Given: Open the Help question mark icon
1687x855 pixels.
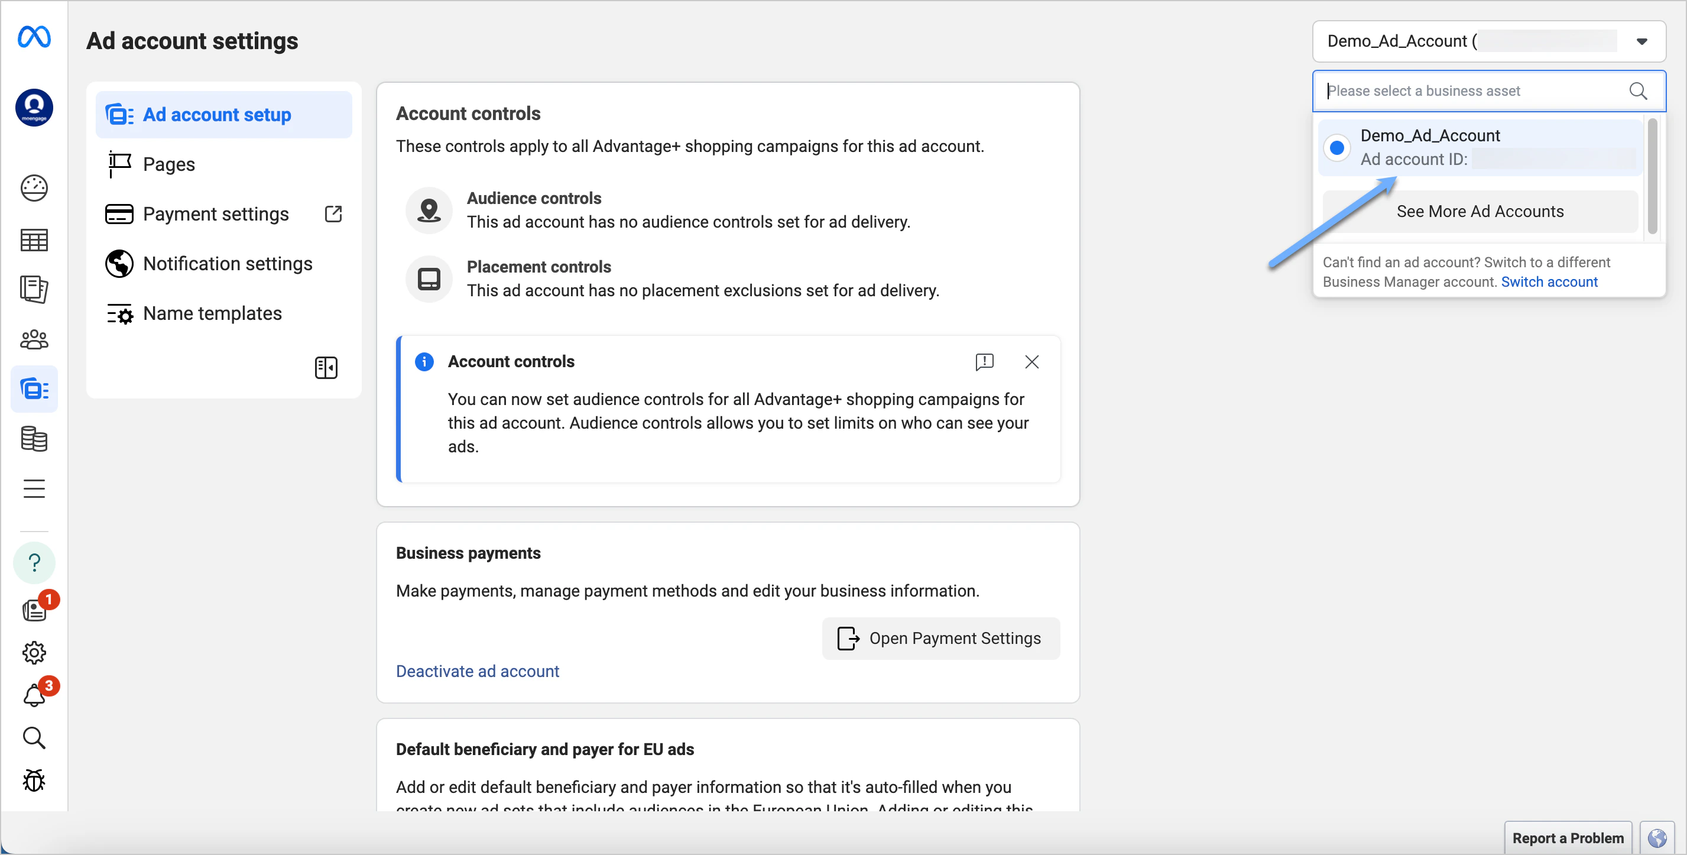Looking at the screenshot, I should click(34, 562).
